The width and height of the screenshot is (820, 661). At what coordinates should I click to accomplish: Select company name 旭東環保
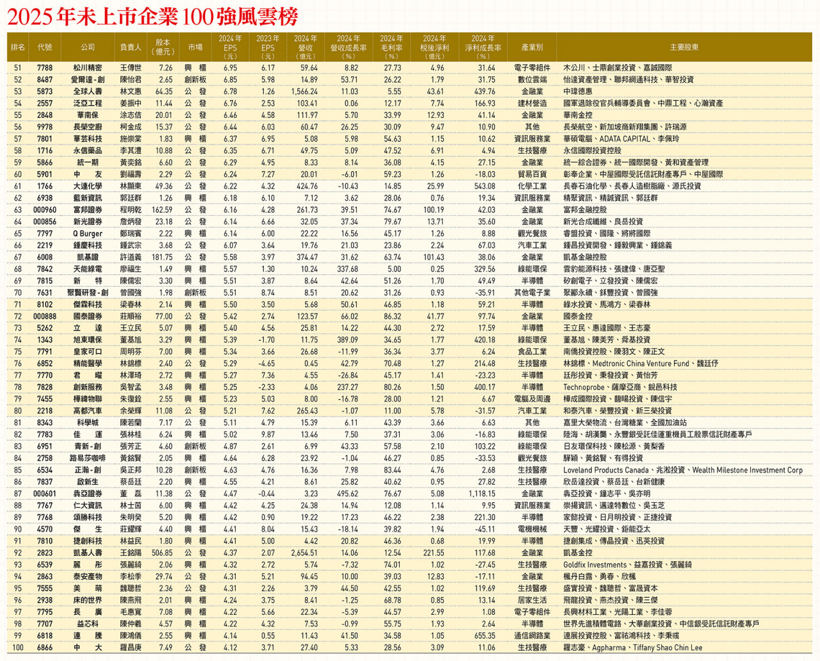(x=87, y=340)
